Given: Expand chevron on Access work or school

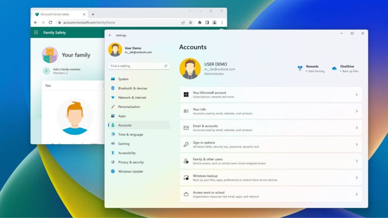Looking at the screenshot, I should pos(357,194).
